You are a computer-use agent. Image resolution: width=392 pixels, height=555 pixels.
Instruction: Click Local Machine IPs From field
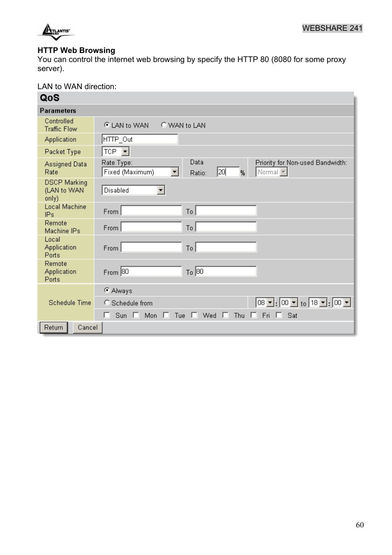pos(151,211)
